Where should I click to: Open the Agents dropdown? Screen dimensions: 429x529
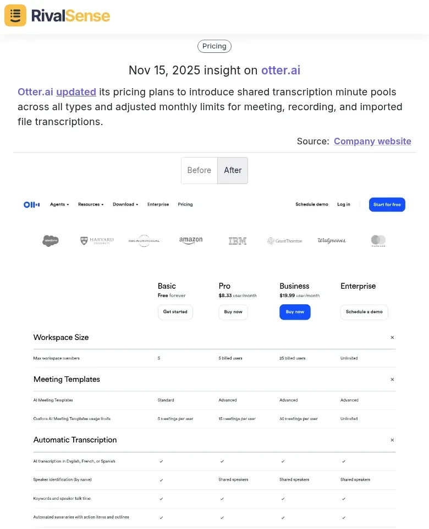pos(59,204)
